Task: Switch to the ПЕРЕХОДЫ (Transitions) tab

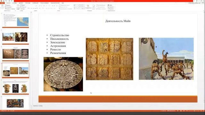Action: point(28,3)
